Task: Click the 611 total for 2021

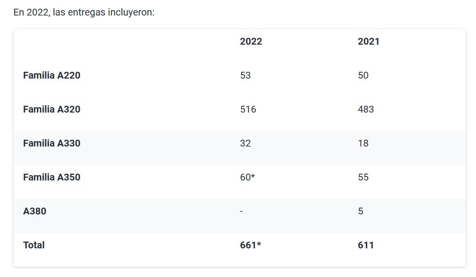Action: [x=366, y=245]
